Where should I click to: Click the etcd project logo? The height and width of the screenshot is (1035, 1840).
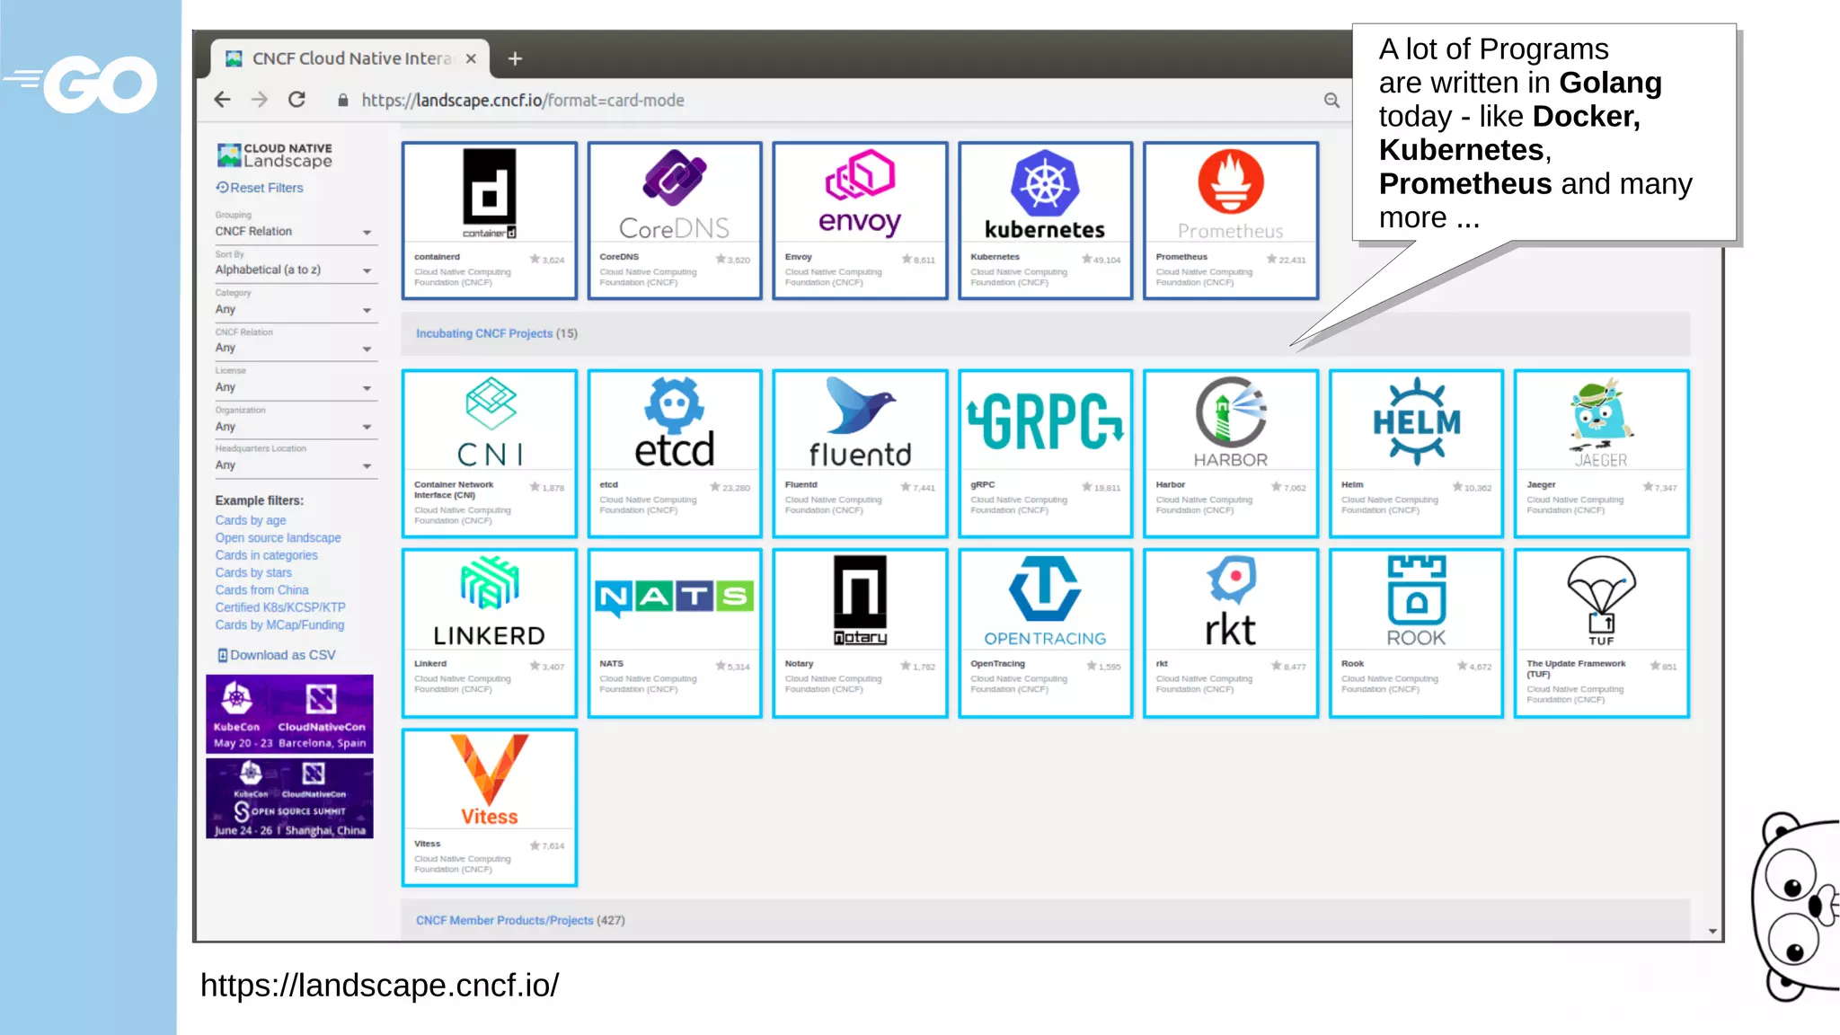675,420
